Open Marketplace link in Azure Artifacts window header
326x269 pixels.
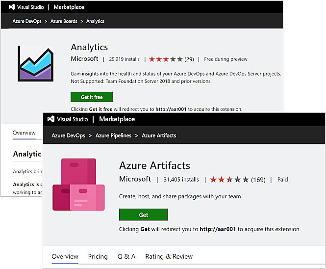(x=117, y=119)
